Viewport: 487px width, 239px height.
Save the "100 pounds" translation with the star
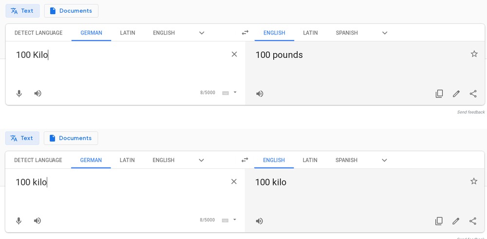point(474,54)
